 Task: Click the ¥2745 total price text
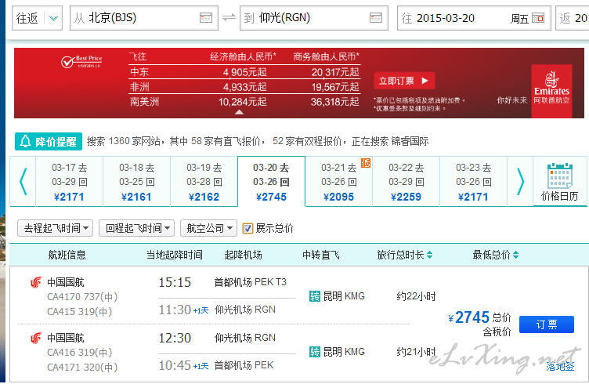coord(469,318)
